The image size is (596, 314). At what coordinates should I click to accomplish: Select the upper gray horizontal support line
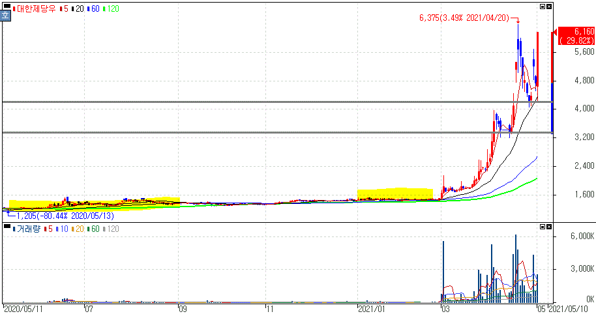coord(278,102)
